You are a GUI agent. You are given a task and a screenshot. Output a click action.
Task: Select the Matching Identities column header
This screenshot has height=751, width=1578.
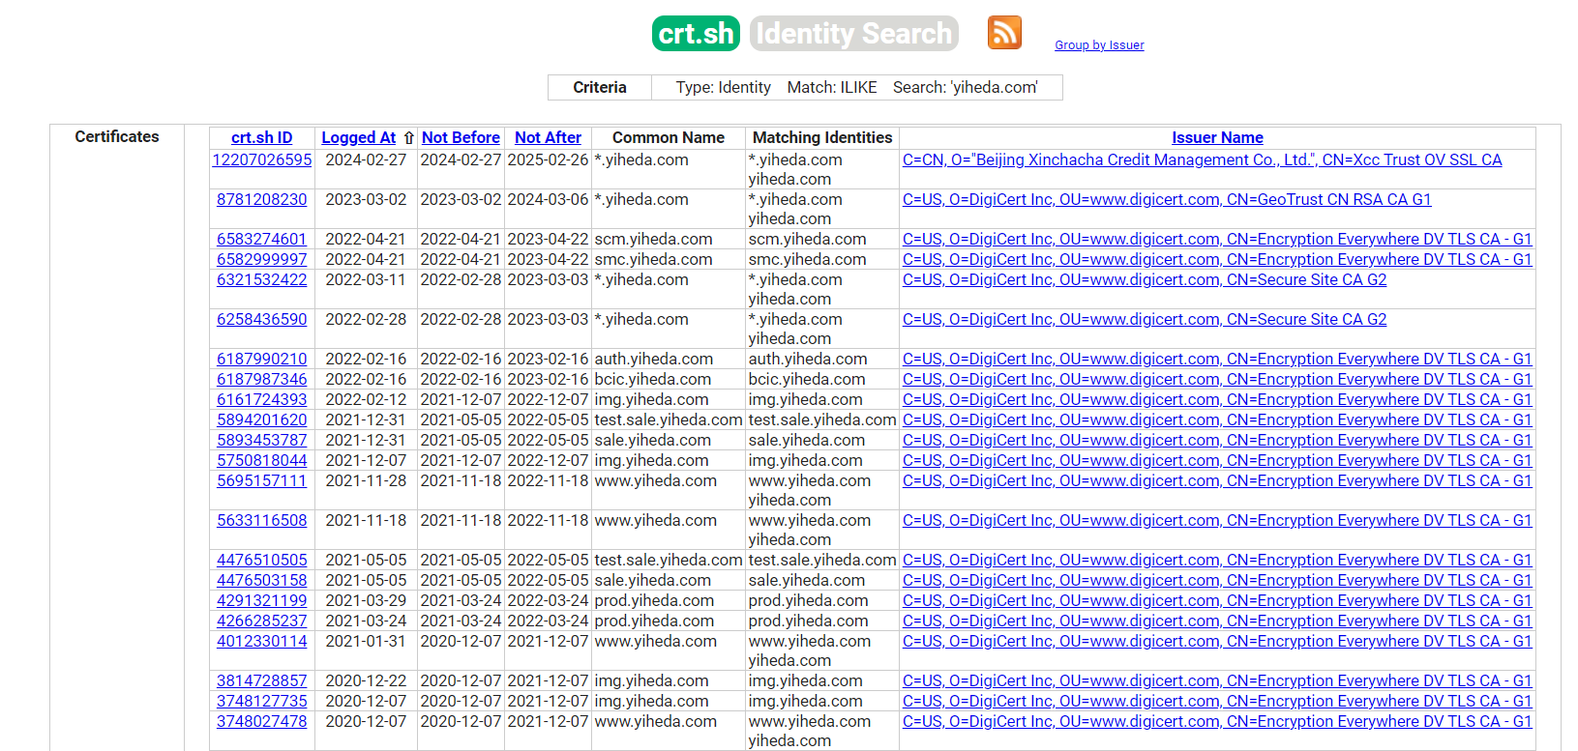click(x=822, y=138)
